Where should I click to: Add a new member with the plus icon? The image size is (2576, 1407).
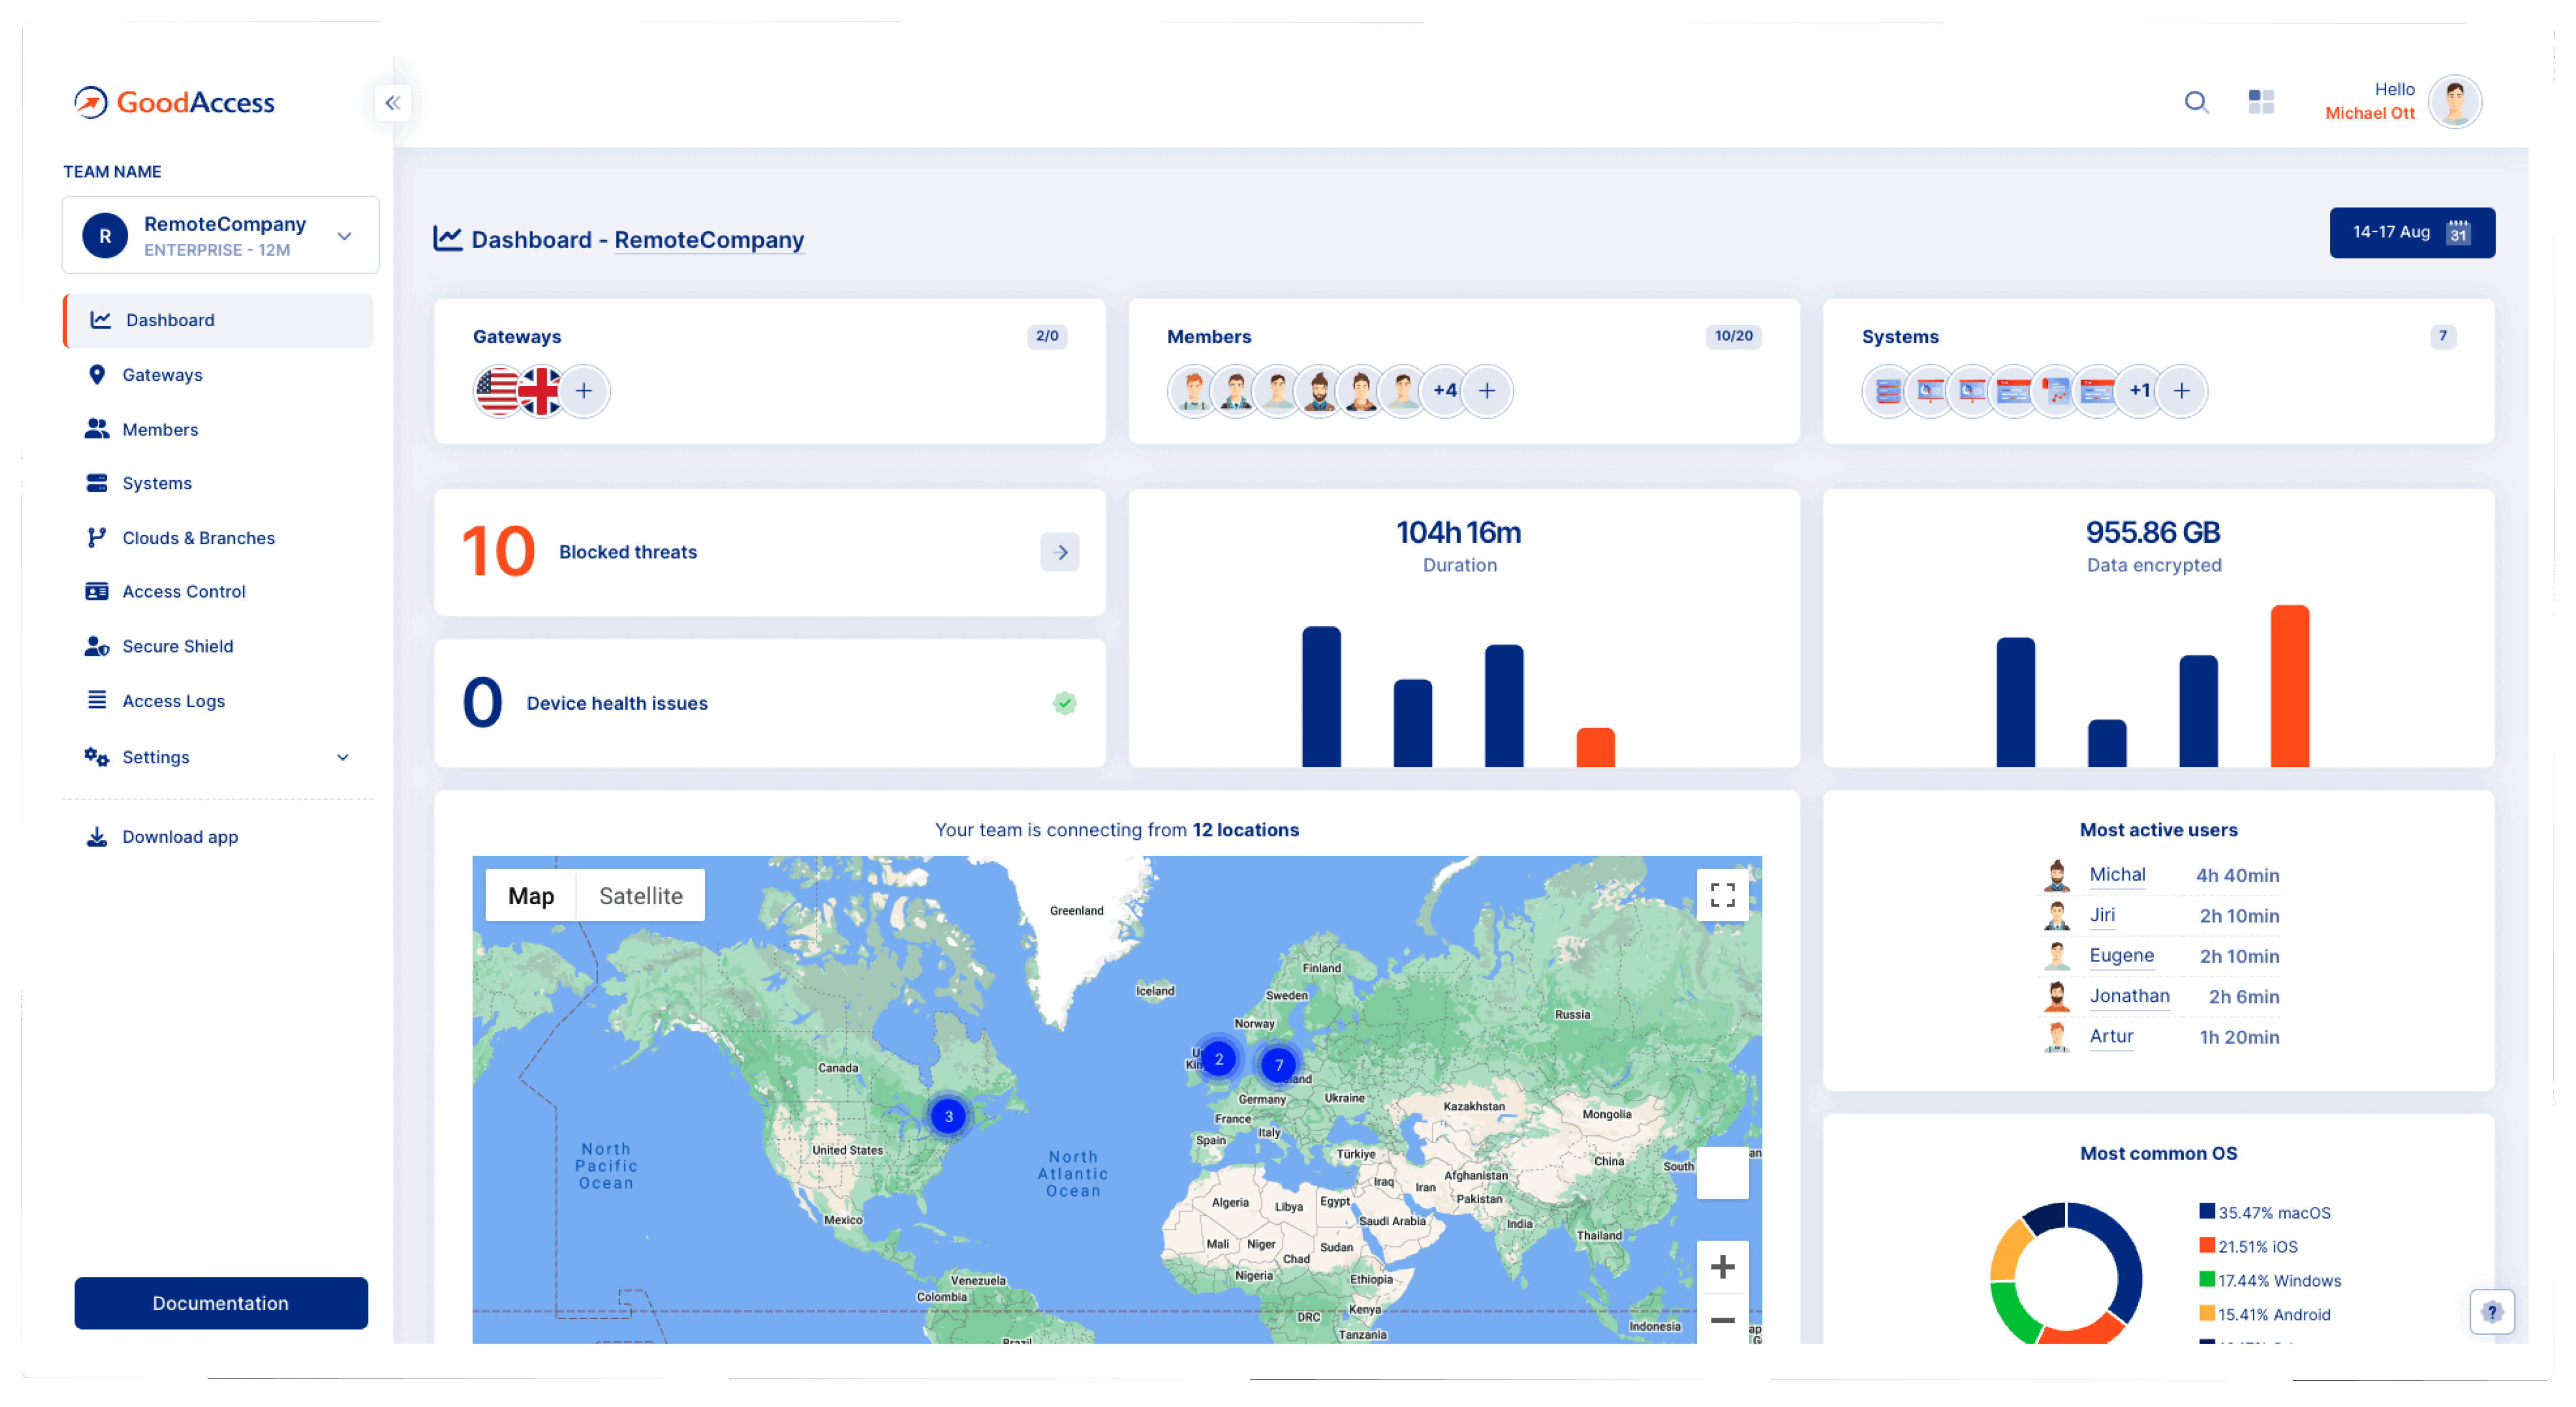1487,391
